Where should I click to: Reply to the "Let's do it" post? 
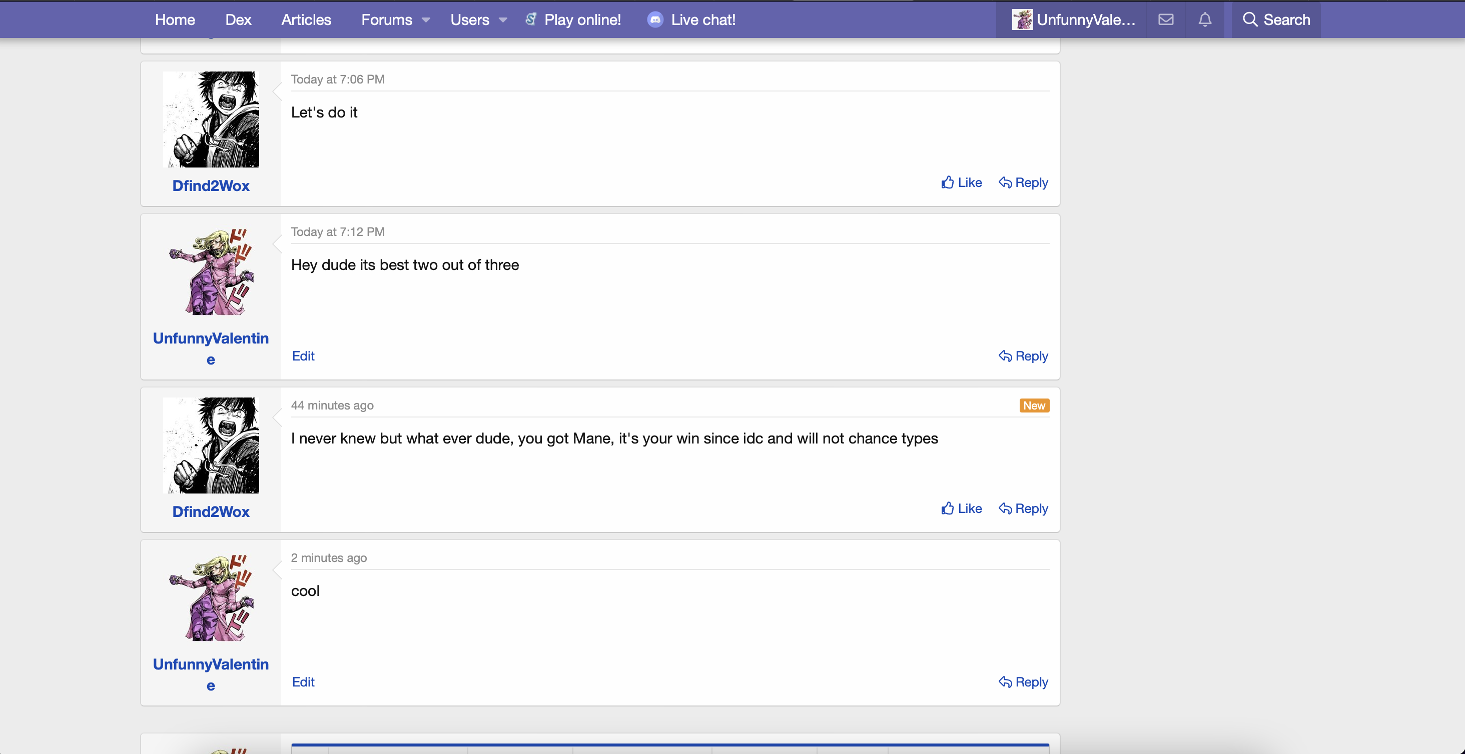coord(1023,182)
